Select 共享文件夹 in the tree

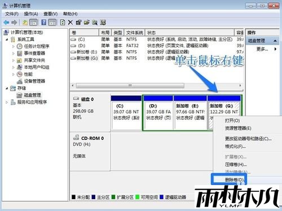point(34,60)
